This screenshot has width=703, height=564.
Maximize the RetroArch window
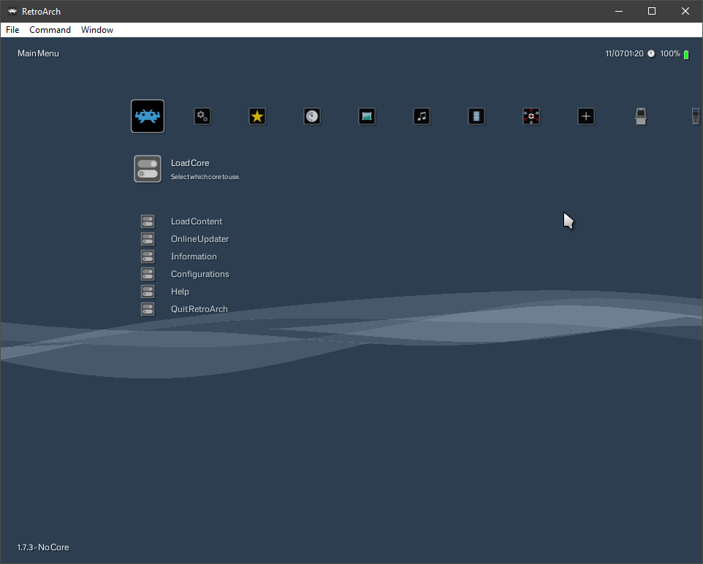coord(652,11)
